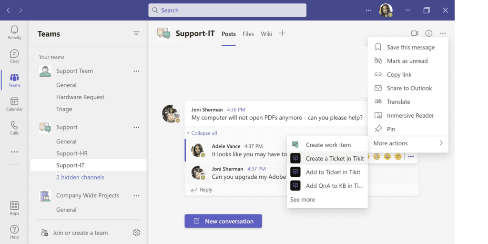Open Help in the left rail
This screenshot has width=488, height=244.
[x=14, y=232]
